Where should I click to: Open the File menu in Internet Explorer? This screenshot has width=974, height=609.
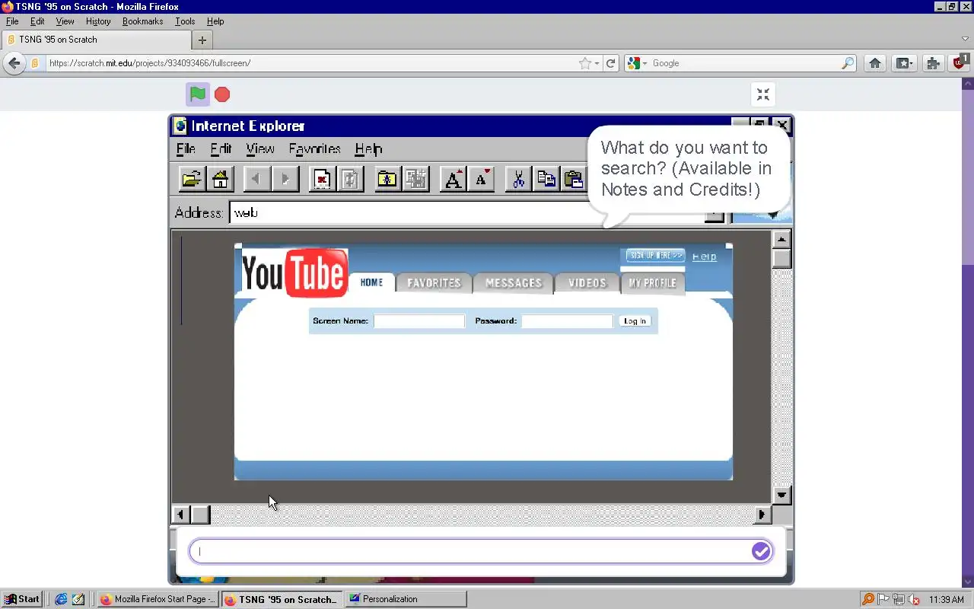tap(186, 148)
